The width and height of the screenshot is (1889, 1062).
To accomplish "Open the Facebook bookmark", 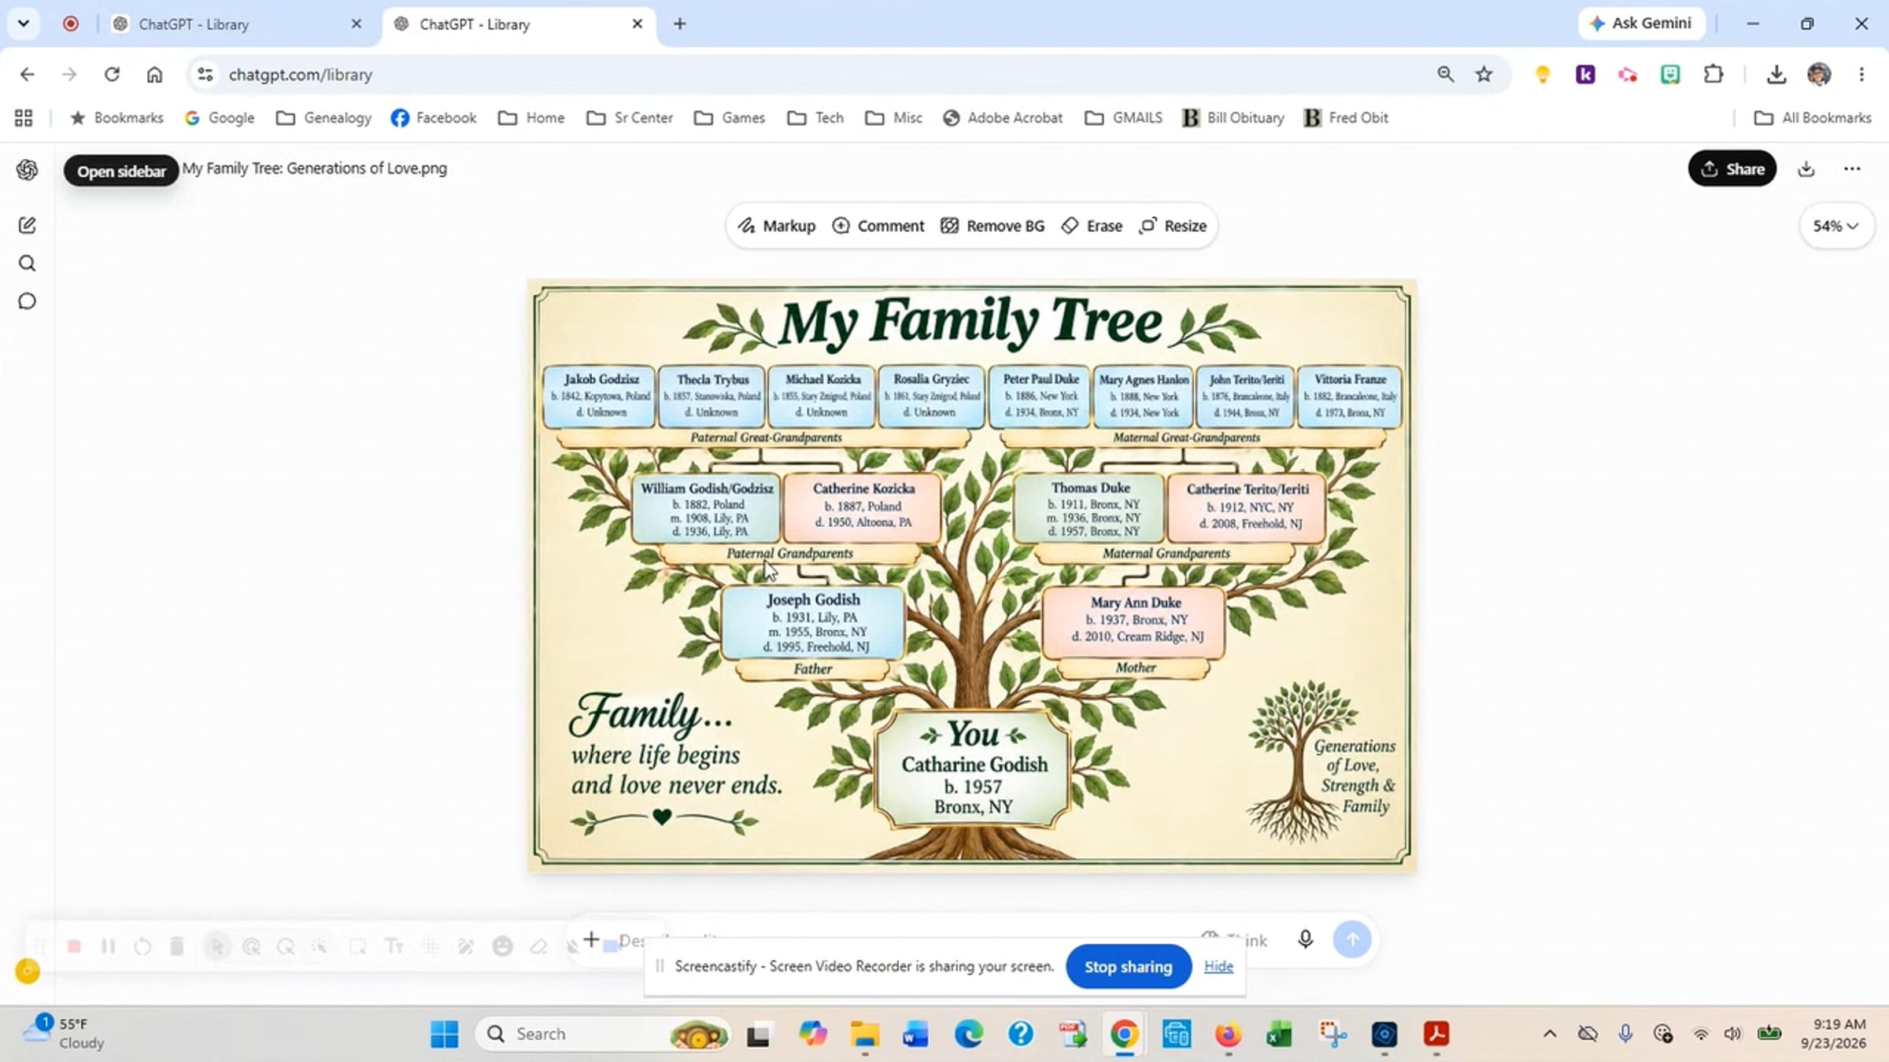I will tap(434, 118).
